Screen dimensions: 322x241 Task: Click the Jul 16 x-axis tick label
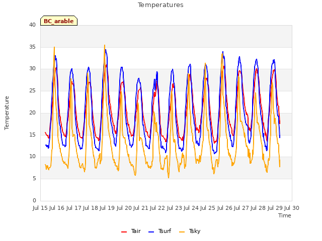tap(57, 208)
